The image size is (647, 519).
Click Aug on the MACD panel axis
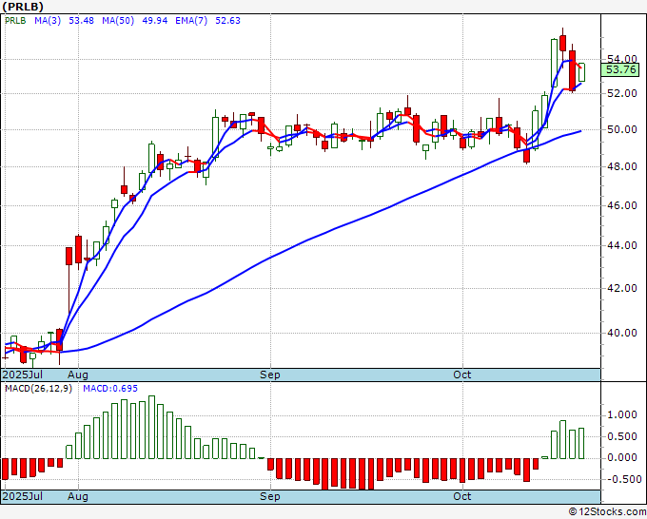[78, 496]
